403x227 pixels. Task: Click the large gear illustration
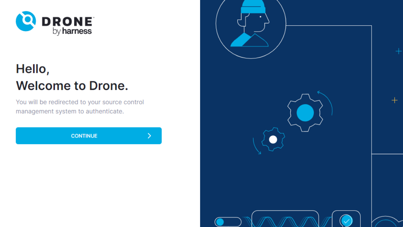pyautogui.click(x=305, y=112)
